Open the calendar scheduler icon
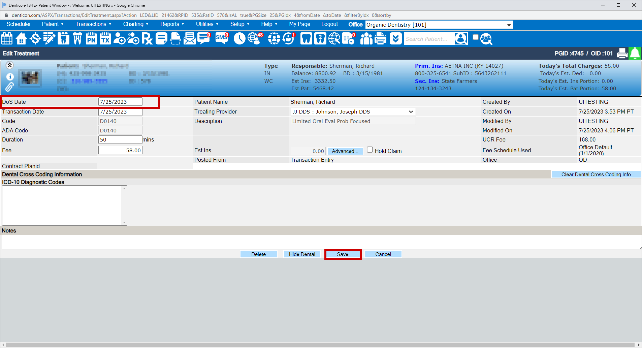 pyautogui.click(x=7, y=39)
